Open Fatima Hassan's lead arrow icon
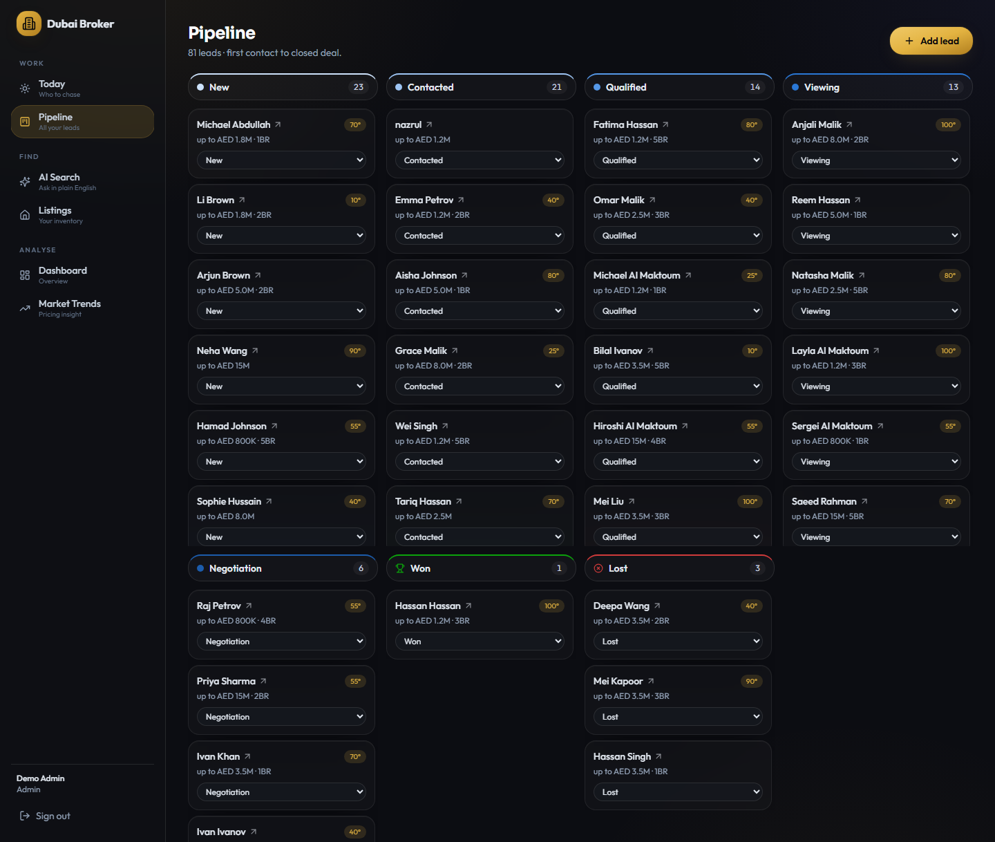This screenshot has height=842, width=995. [665, 124]
